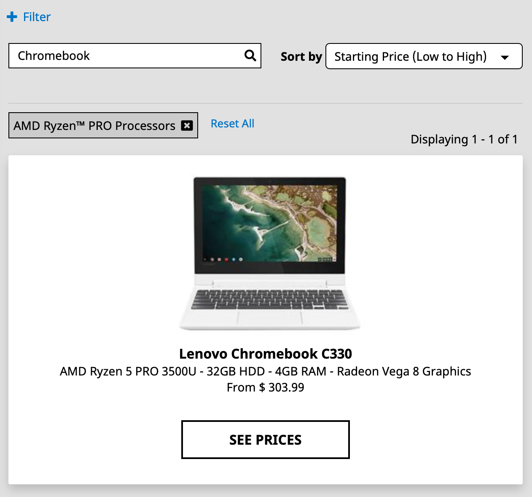Screen dimensions: 532x497
Task: Click the 32GB HDD text in specs
Action: tap(236, 371)
